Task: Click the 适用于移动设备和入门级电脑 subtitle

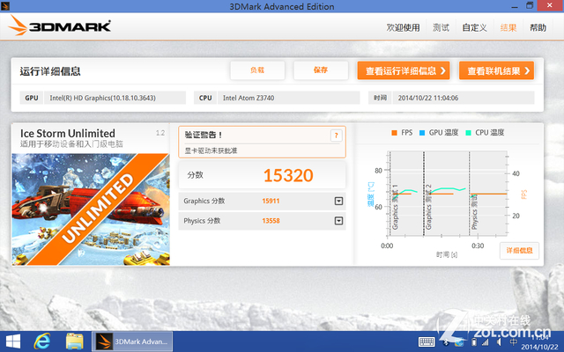Action: click(71, 144)
